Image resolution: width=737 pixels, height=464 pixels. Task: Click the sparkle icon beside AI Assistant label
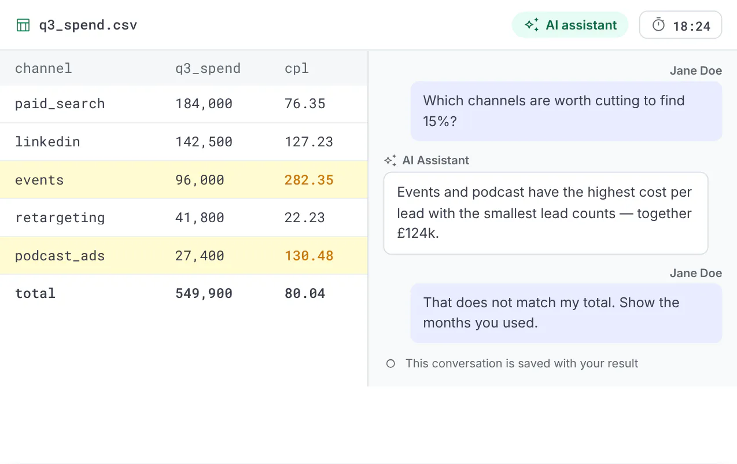(x=390, y=160)
